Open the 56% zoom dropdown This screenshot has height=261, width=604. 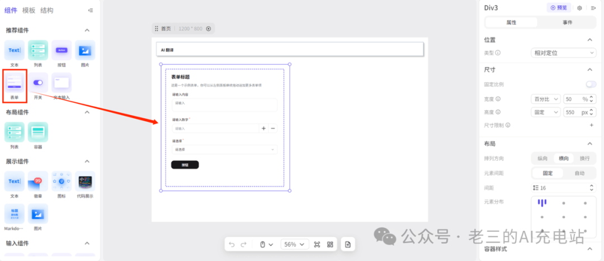coord(295,244)
